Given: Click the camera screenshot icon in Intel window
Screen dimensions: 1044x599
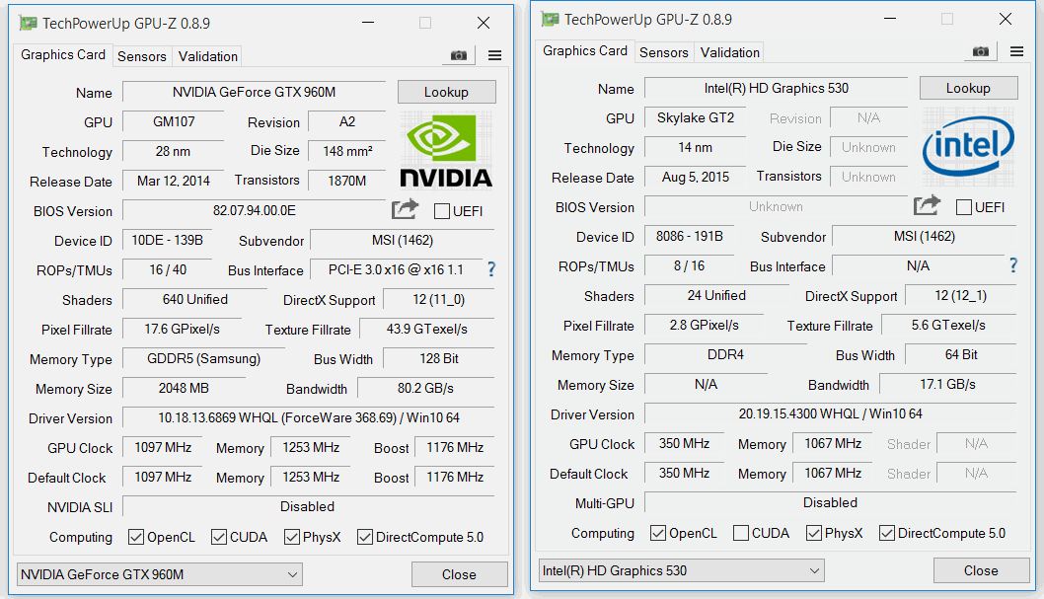Looking at the screenshot, I should (981, 51).
